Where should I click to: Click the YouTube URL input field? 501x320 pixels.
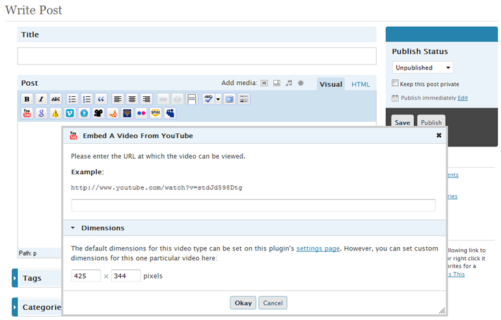[x=253, y=206]
